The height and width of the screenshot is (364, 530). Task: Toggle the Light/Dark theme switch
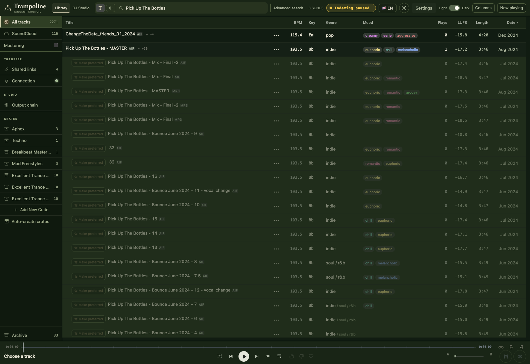pyautogui.click(x=454, y=8)
